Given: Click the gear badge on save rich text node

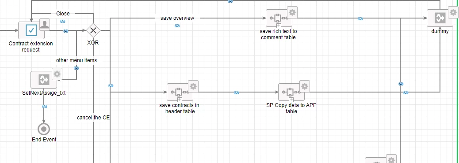Looking at the screenshot, I should coord(292,12).
